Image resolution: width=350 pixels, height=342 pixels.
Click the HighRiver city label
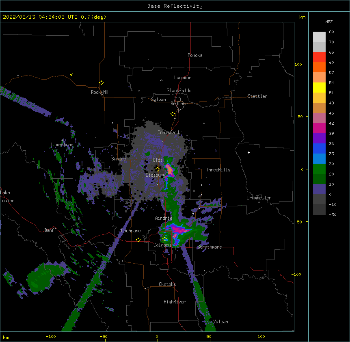pyautogui.click(x=175, y=302)
